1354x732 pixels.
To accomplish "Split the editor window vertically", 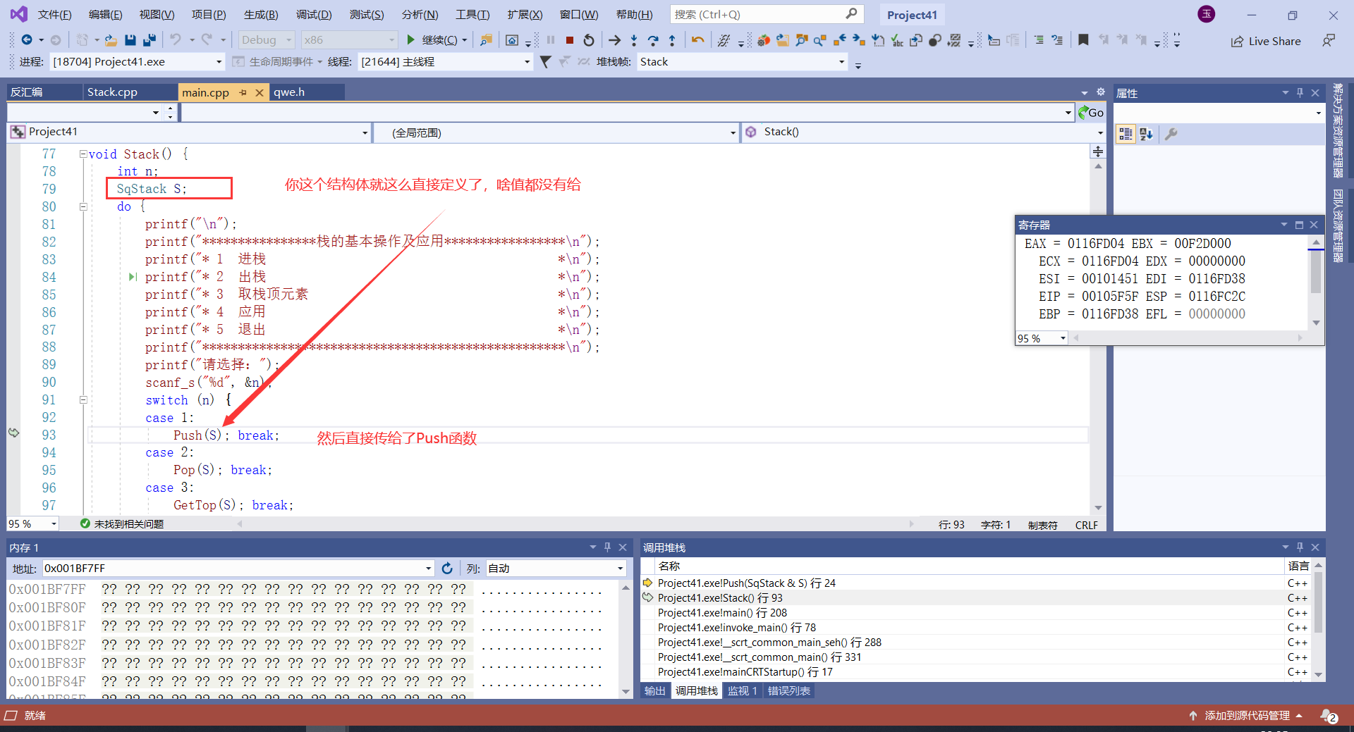I will pos(1098,151).
